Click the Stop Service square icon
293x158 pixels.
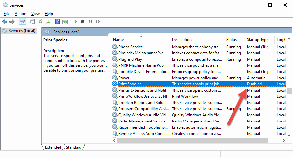(83, 22)
